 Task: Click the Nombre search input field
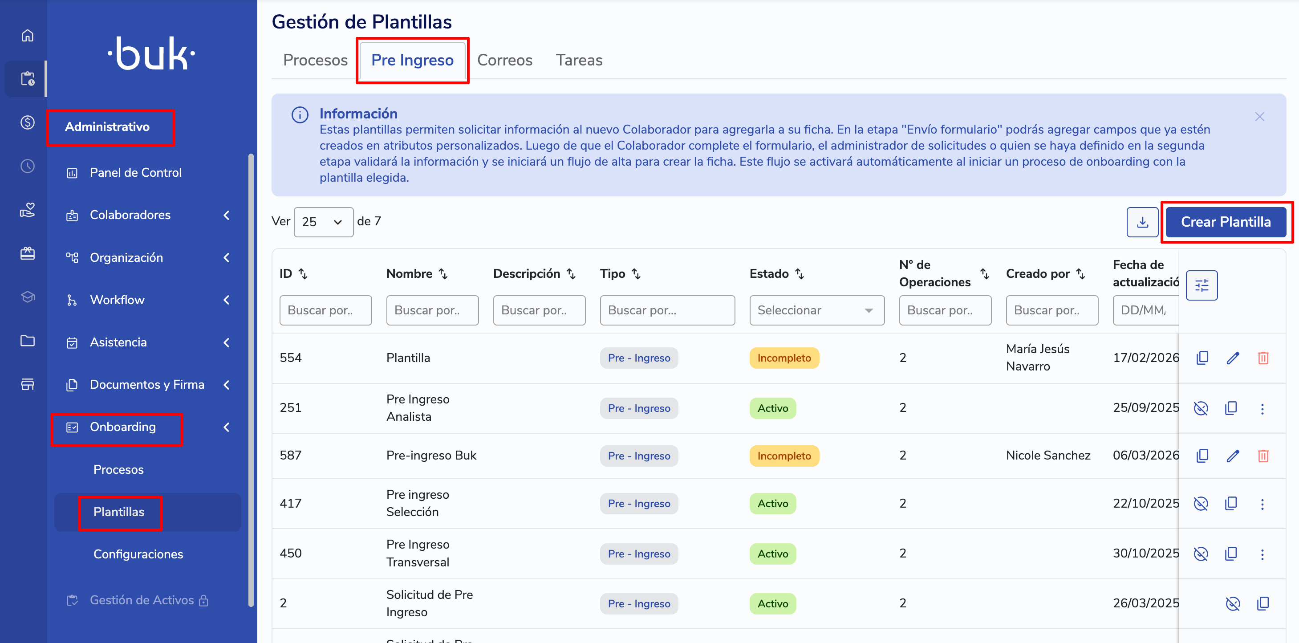point(432,310)
